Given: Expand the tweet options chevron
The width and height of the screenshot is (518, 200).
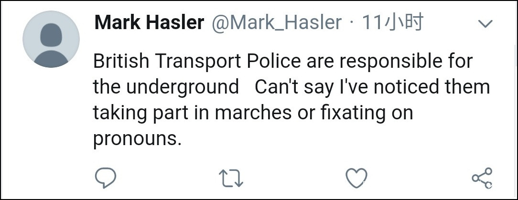Looking at the screenshot, I should [485, 23].
